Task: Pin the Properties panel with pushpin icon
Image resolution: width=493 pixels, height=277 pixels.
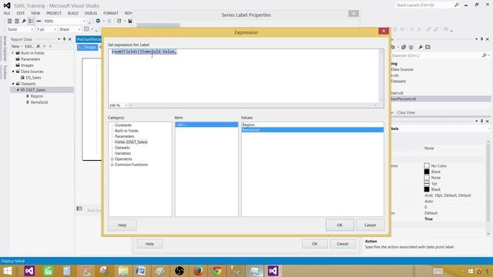Action: pyautogui.click(x=481, y=122)
